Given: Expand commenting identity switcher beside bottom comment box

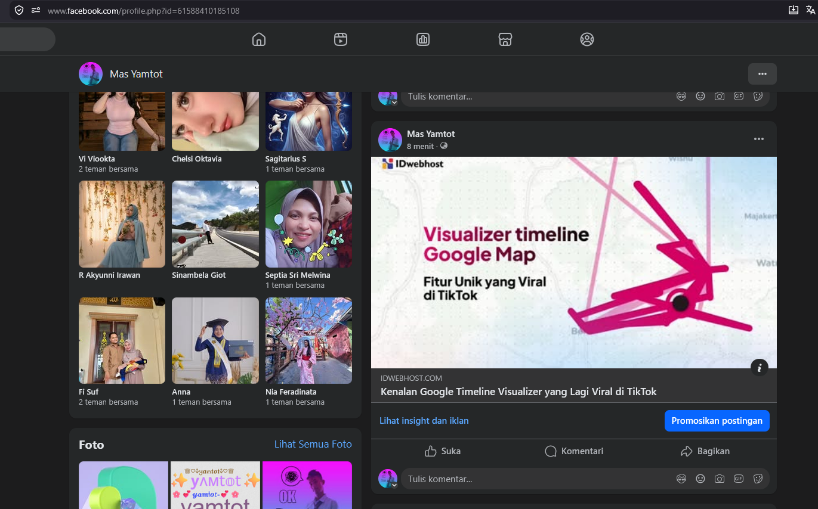Looking at the screenshot, I should click(394, 485).
